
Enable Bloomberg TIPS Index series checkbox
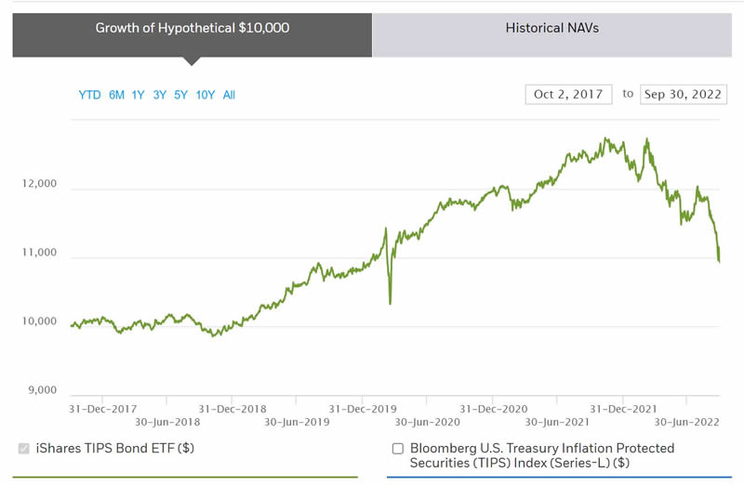coord(398,449)
